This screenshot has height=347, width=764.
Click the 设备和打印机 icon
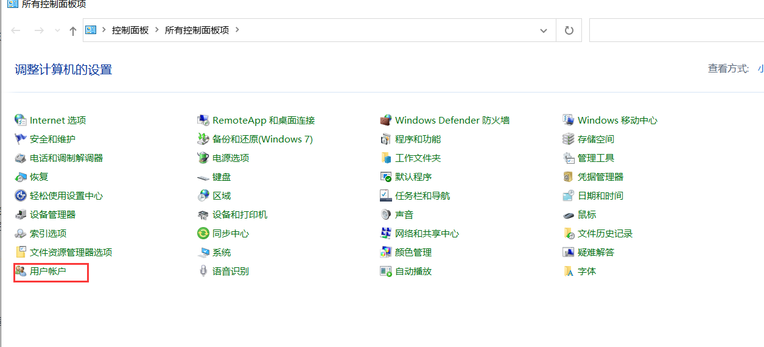203,214
